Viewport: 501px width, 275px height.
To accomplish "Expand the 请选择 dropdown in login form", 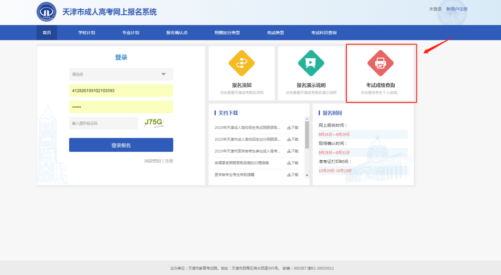I will [x=121, y=74].
